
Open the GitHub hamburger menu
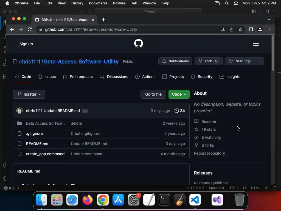point(255,44)
